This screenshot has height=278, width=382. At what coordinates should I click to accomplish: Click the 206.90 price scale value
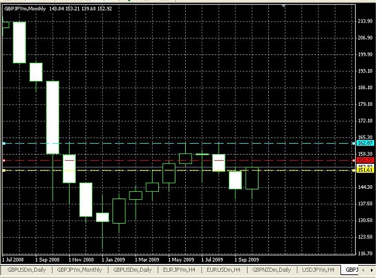[365, 38]
